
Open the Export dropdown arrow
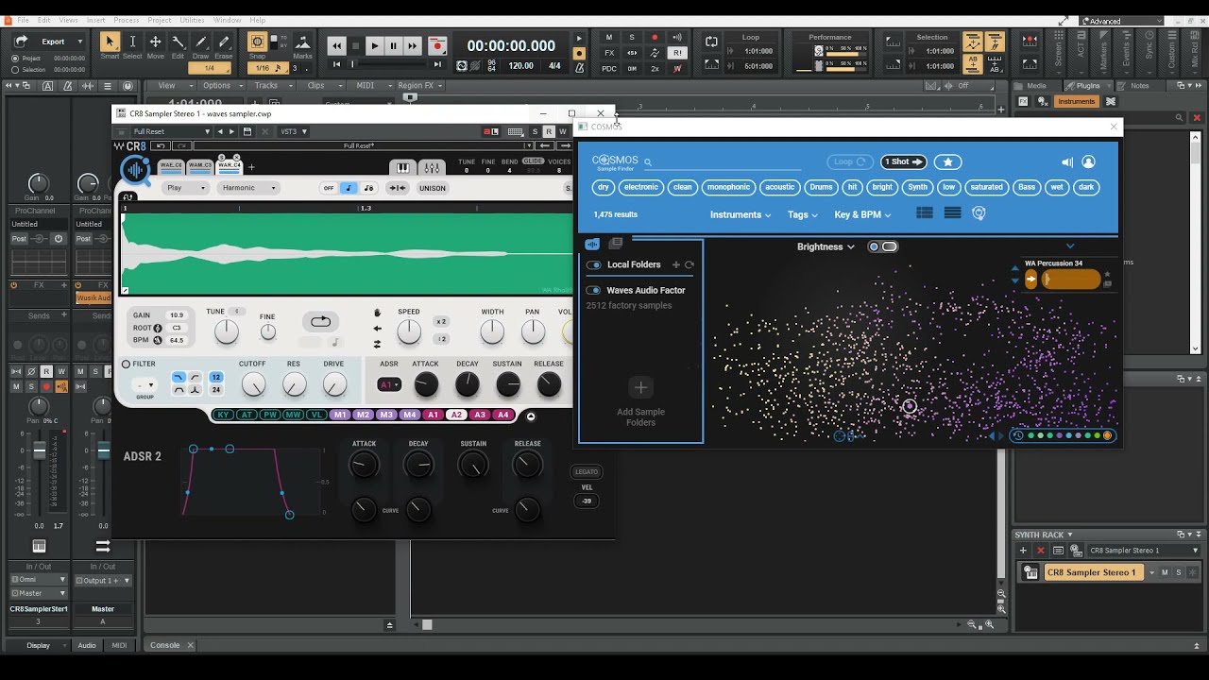coord(80,42)
